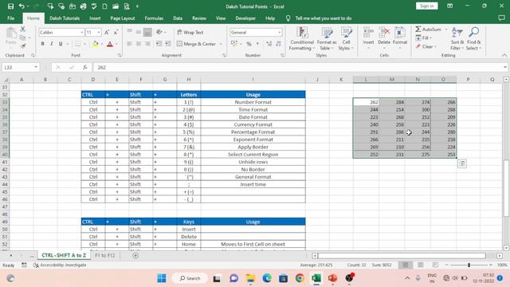
Task: Decrease font size with the smaller A icon
Action: pos(116,32)
